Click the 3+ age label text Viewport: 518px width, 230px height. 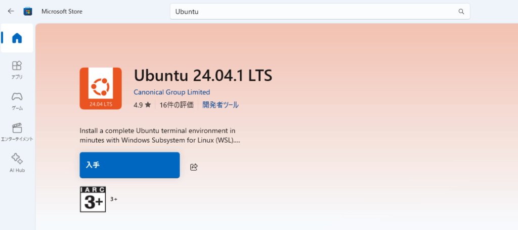coord(114,199)
